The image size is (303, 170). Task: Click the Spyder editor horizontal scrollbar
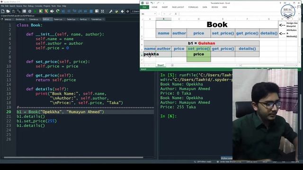(x=73, y=157)
